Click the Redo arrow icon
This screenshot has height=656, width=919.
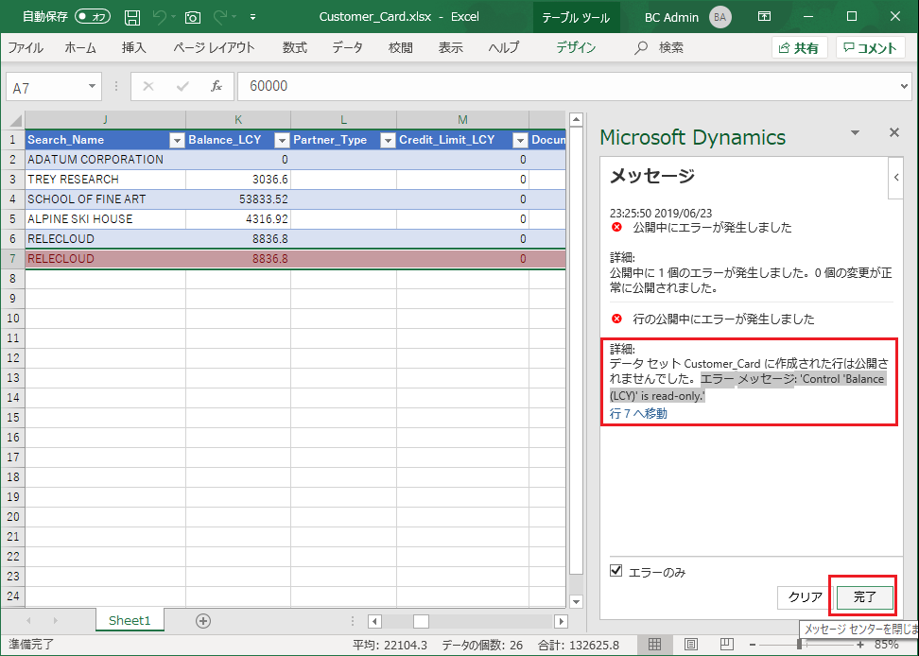(220, 17)
